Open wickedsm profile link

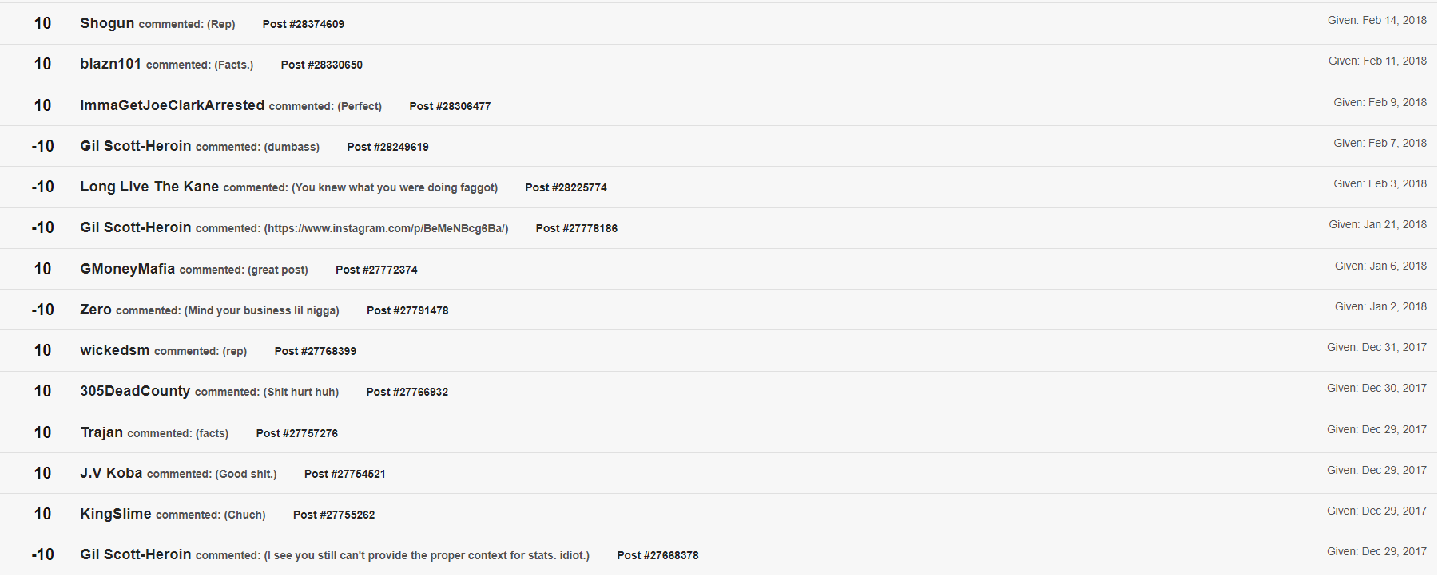[115, 350]
